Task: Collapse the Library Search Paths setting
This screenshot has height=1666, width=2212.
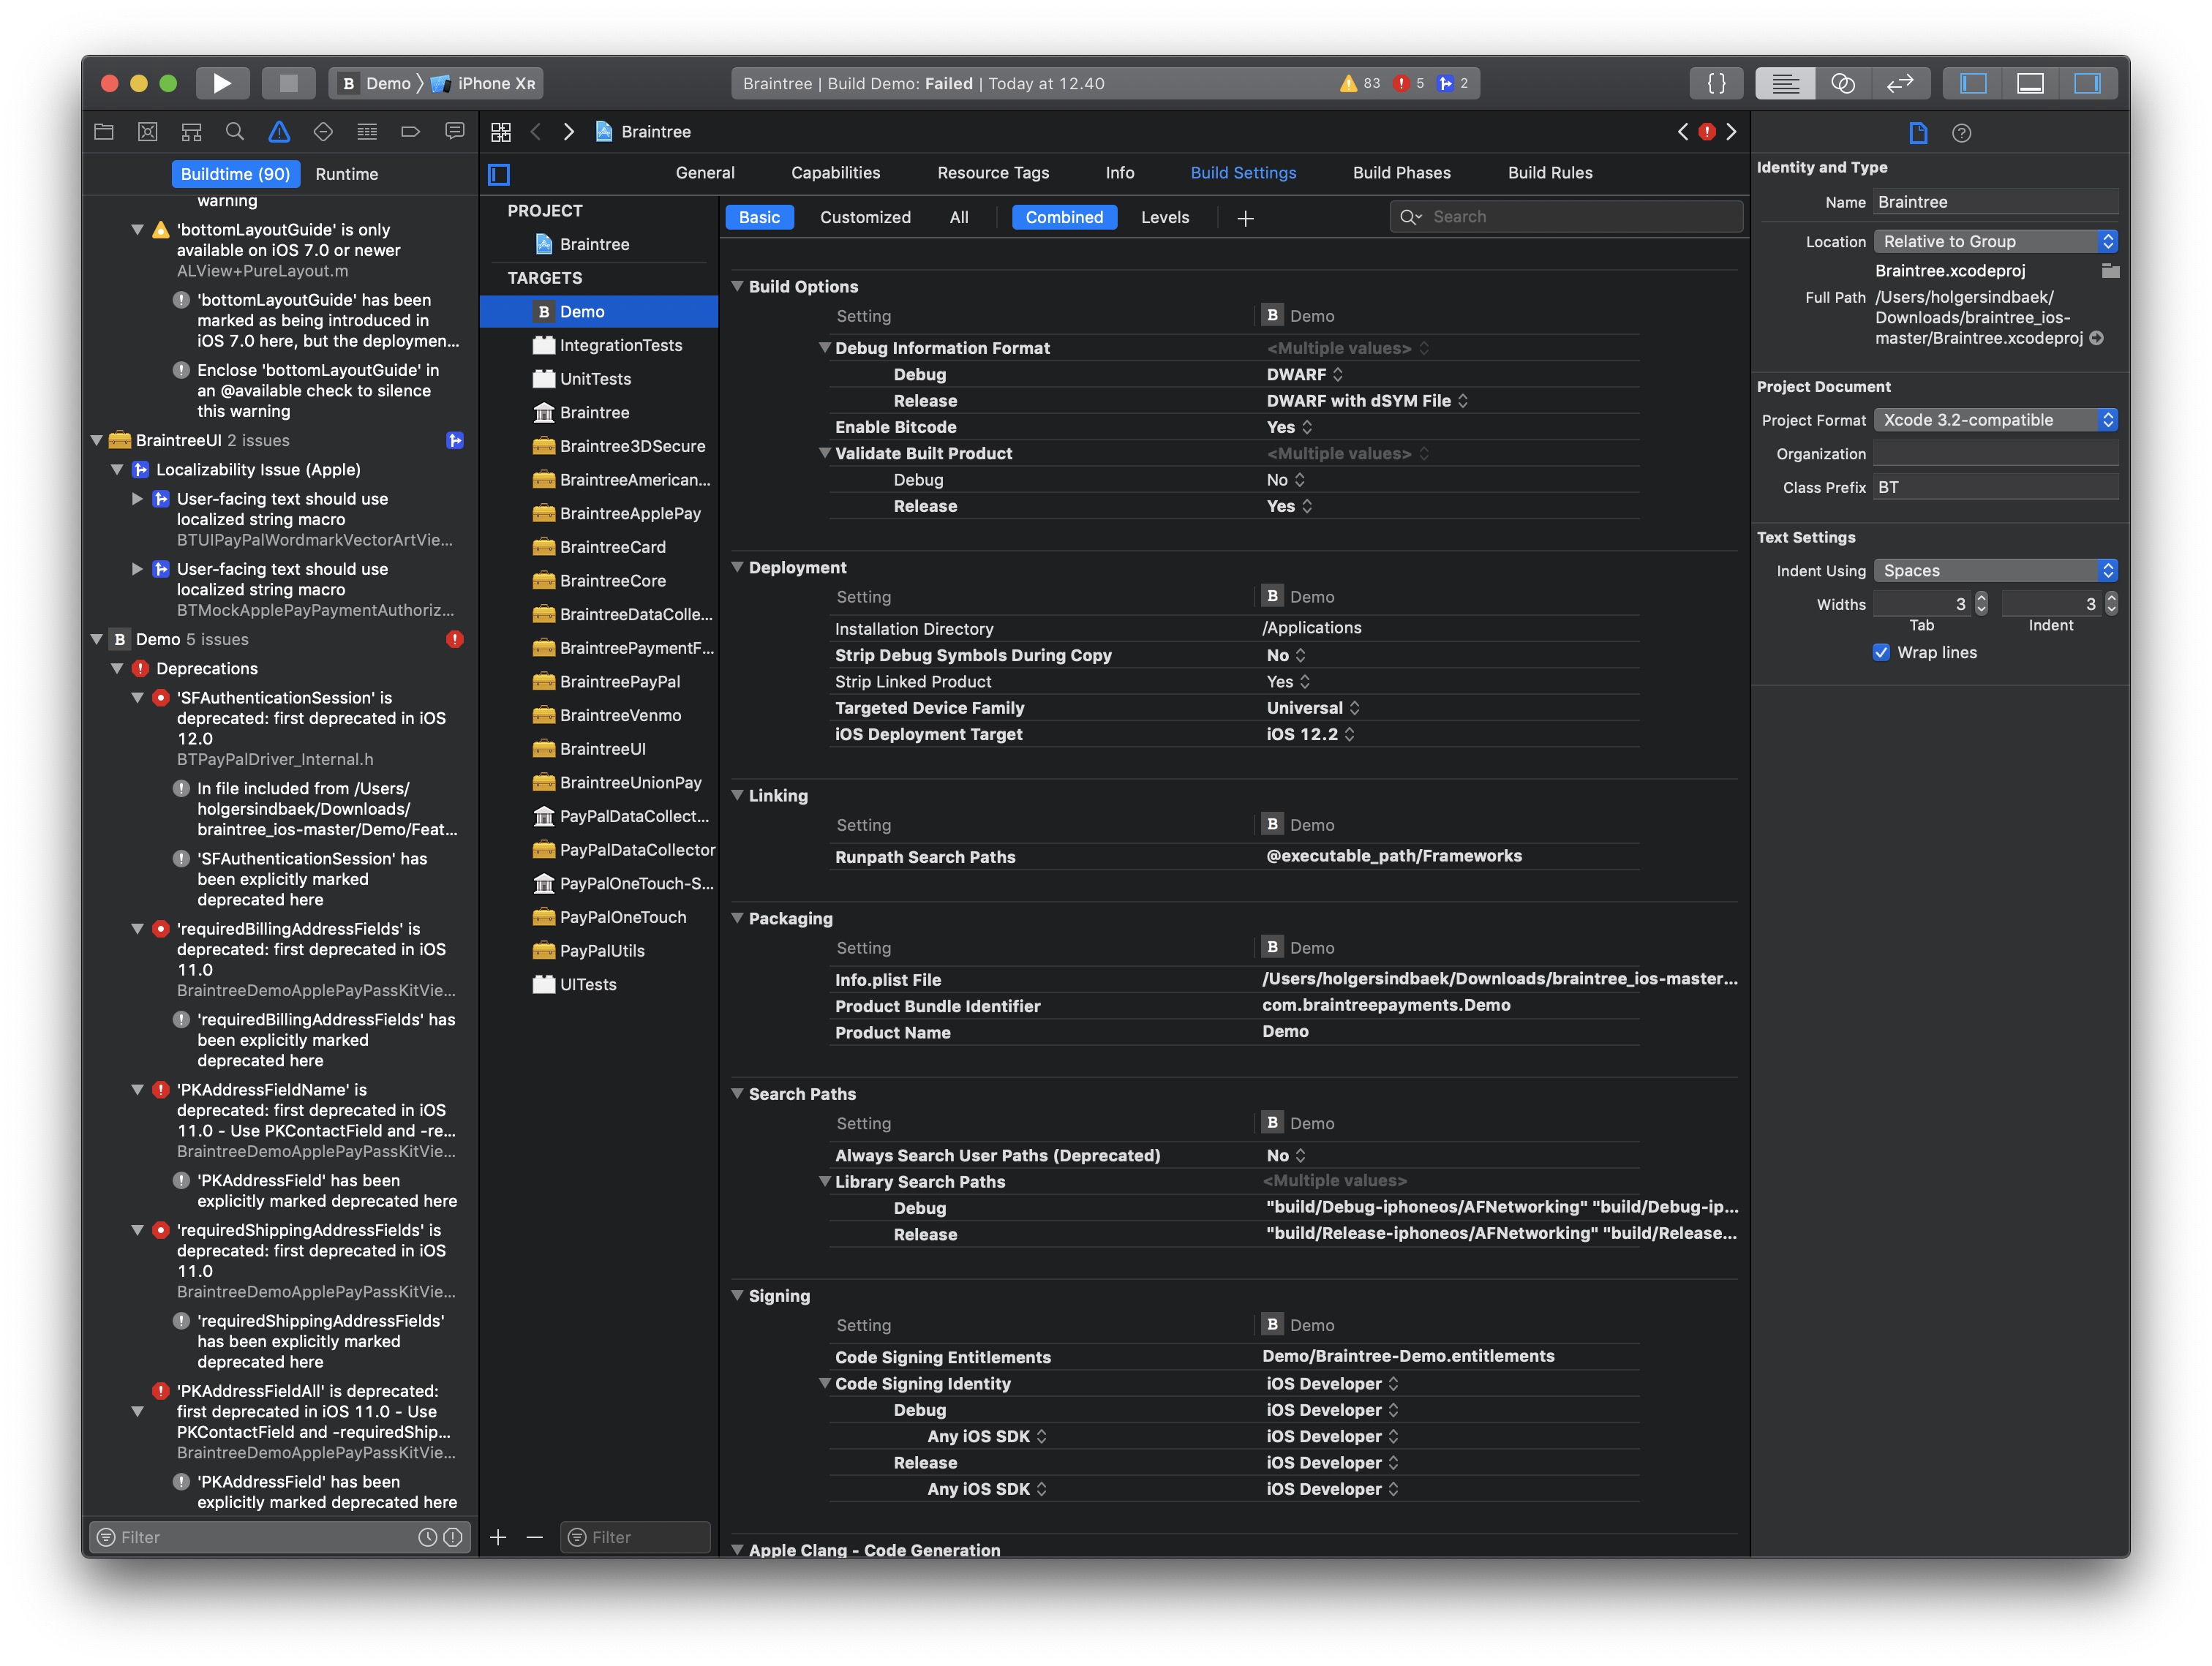Action: coord(825,1181)
